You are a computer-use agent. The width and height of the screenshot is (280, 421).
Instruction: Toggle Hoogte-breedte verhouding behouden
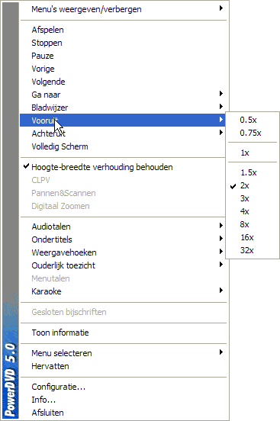tap(124, 167)
